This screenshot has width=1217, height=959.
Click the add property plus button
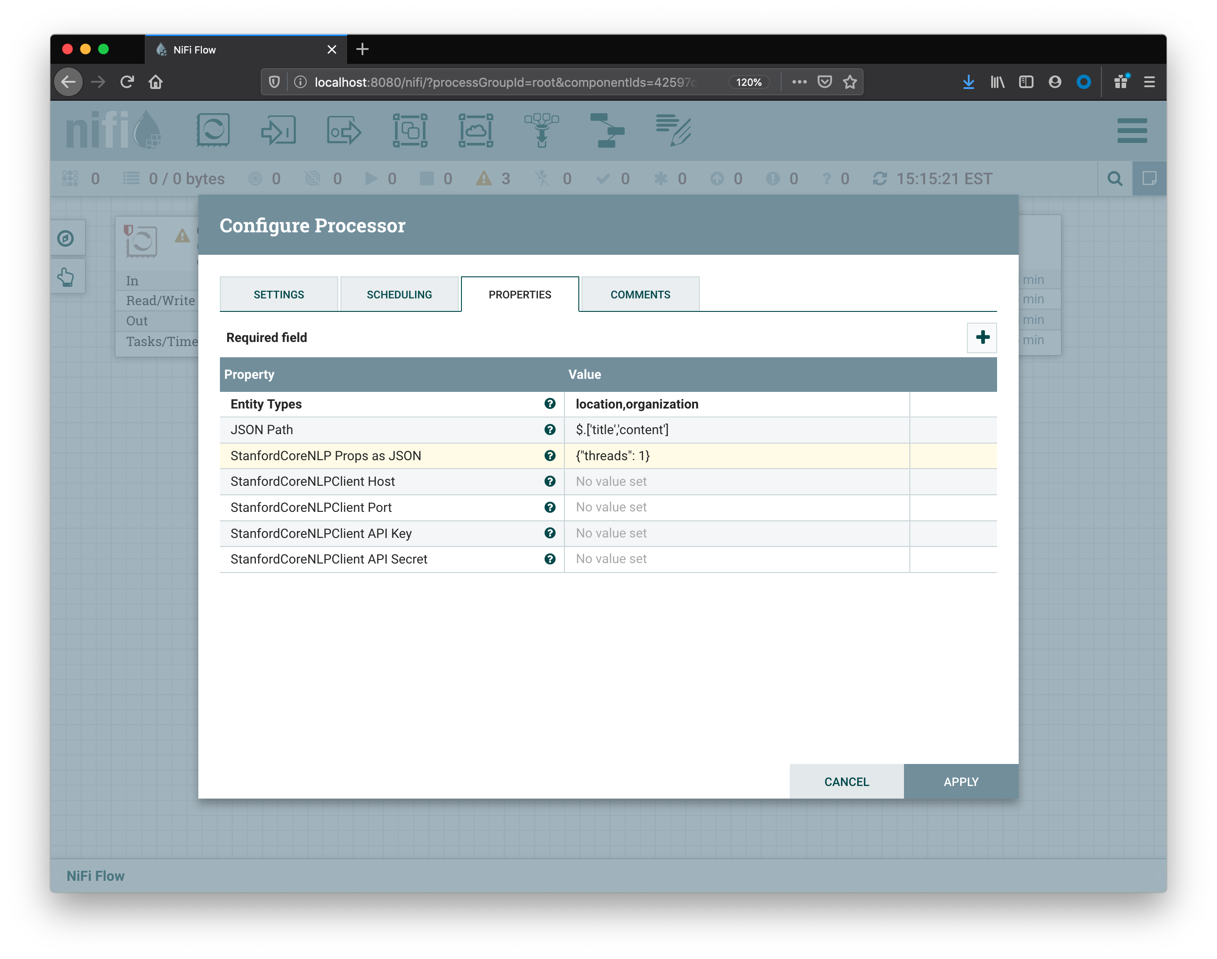[983, 337]
